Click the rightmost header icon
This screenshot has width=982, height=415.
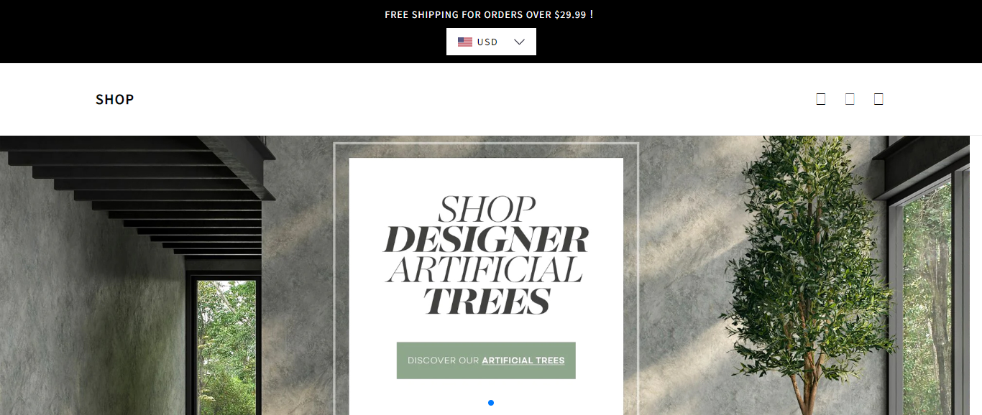point(878,99)
